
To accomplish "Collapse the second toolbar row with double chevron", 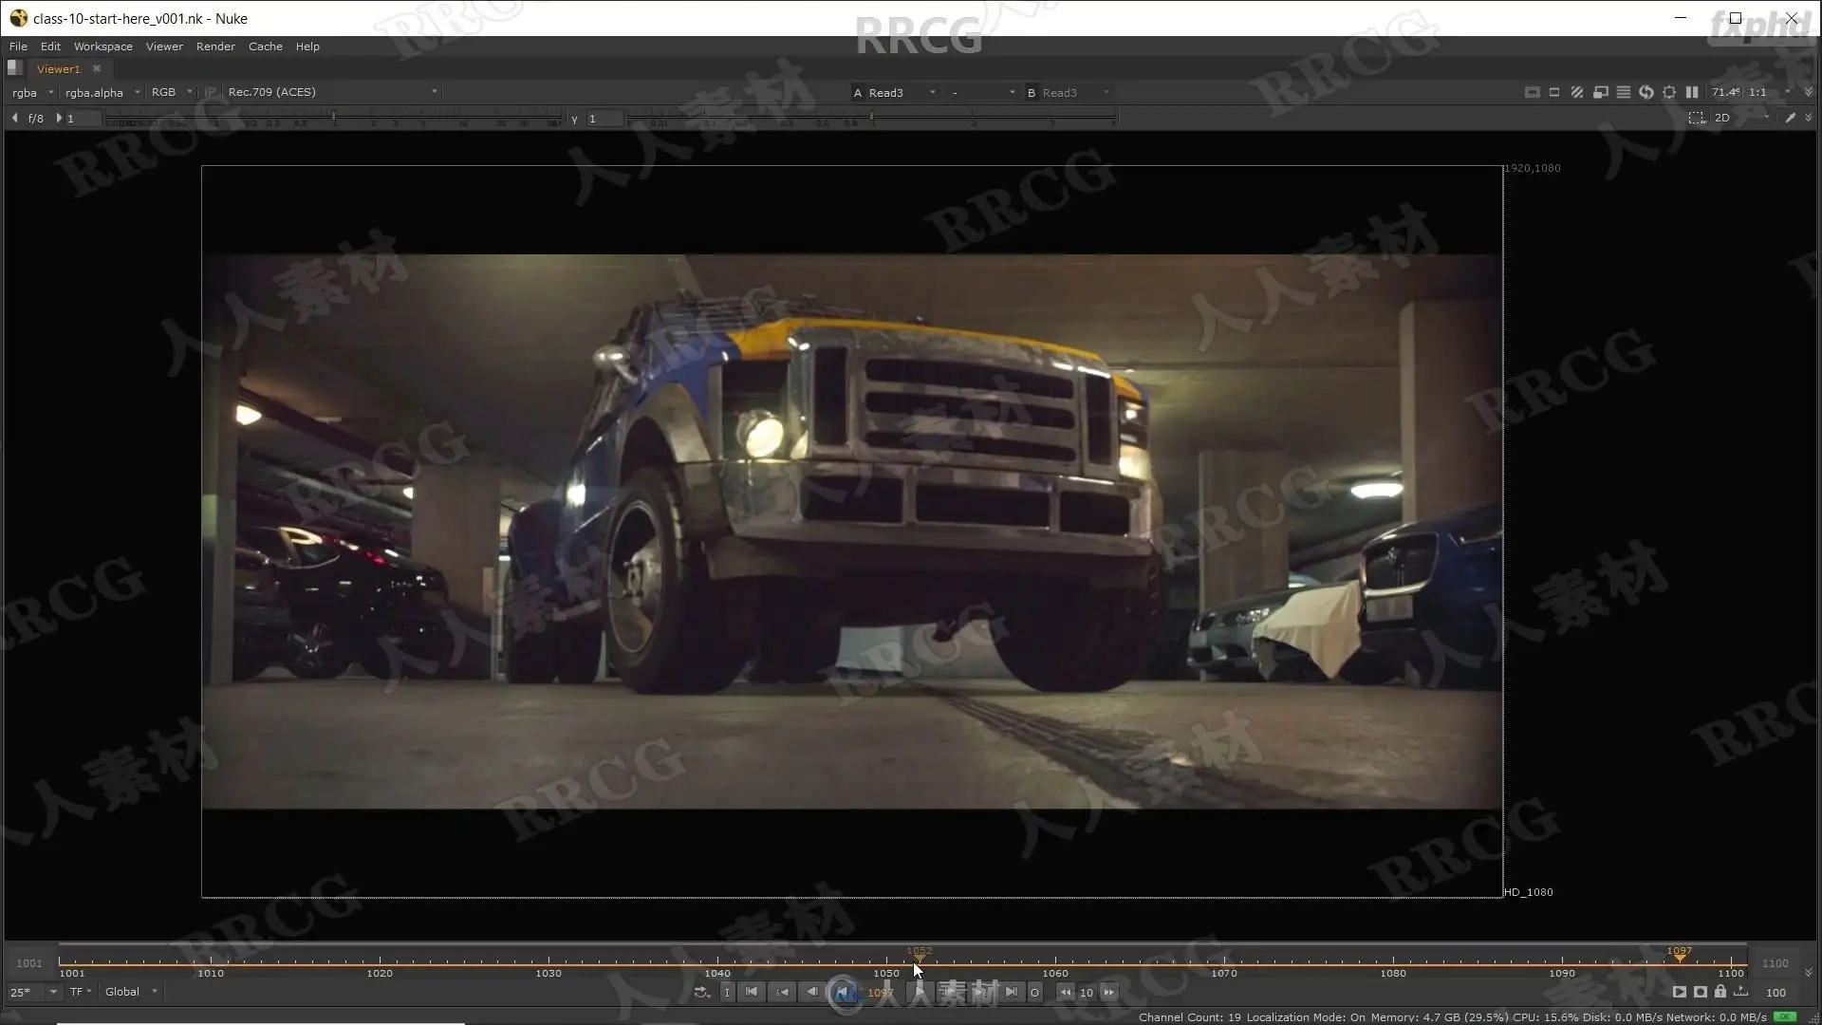I will point(1809,119).
